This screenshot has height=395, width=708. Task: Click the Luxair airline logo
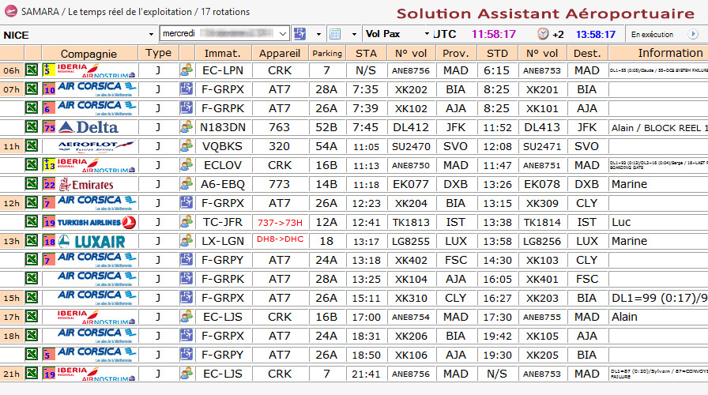[92, 242]
